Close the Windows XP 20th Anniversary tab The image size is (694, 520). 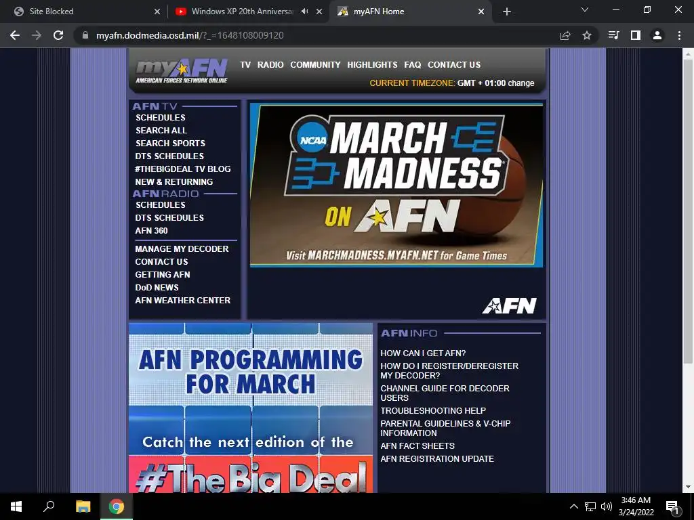pyautogui.click(x=319, y=12)
